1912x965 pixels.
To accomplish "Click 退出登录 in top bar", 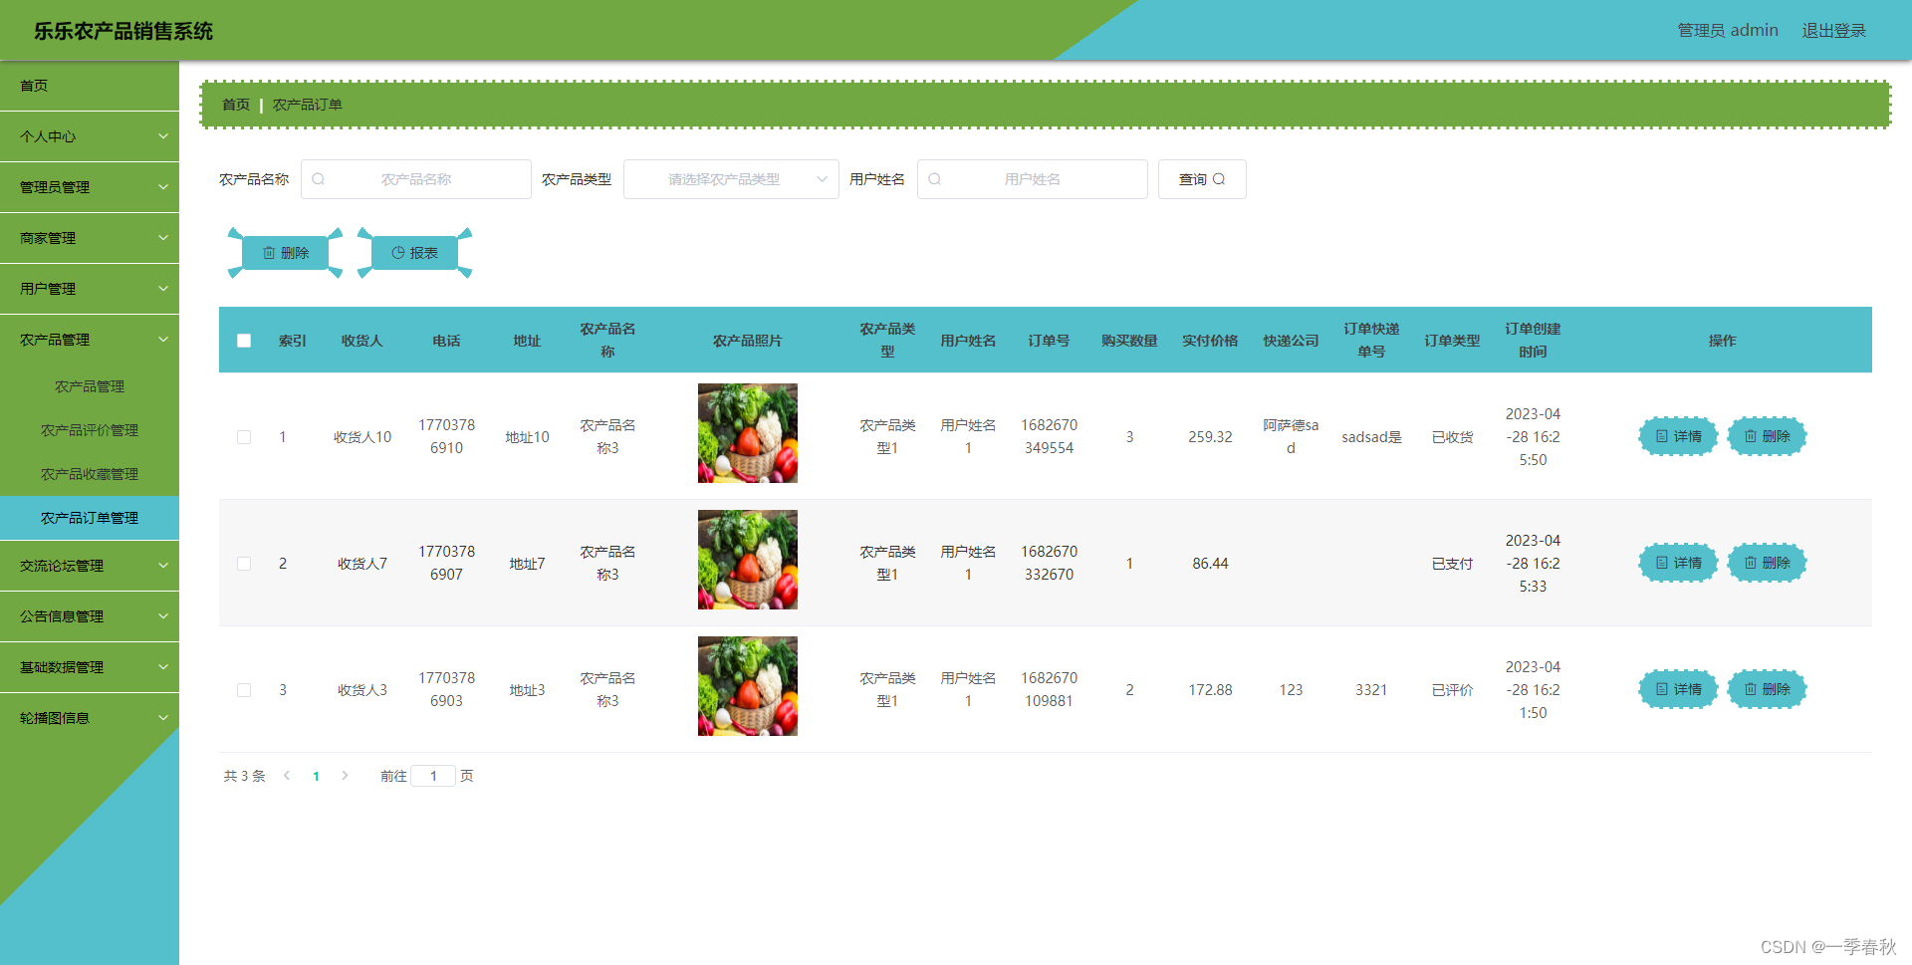I will 1833,31.
